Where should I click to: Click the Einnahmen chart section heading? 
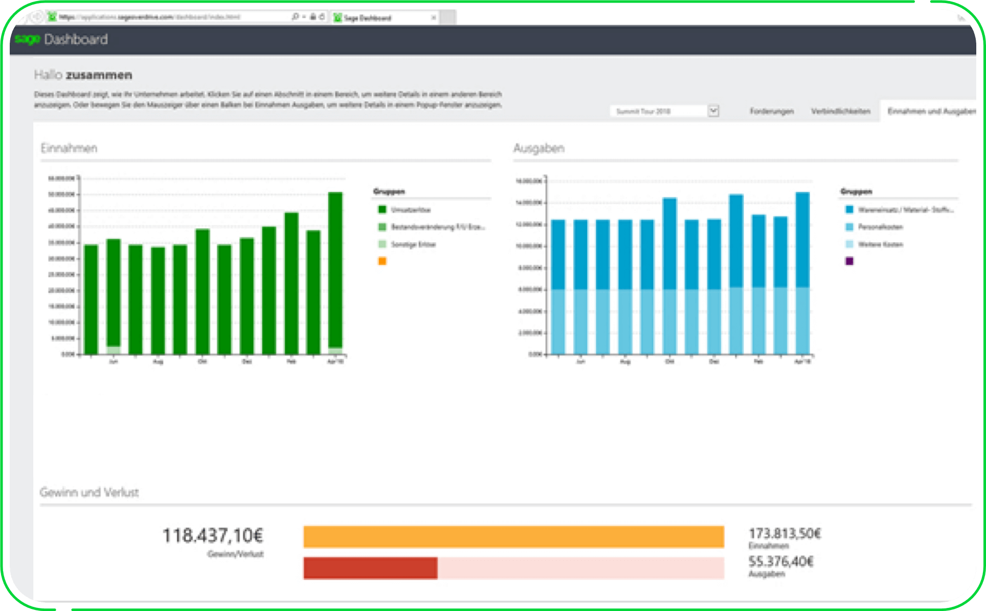pos(69,148)
